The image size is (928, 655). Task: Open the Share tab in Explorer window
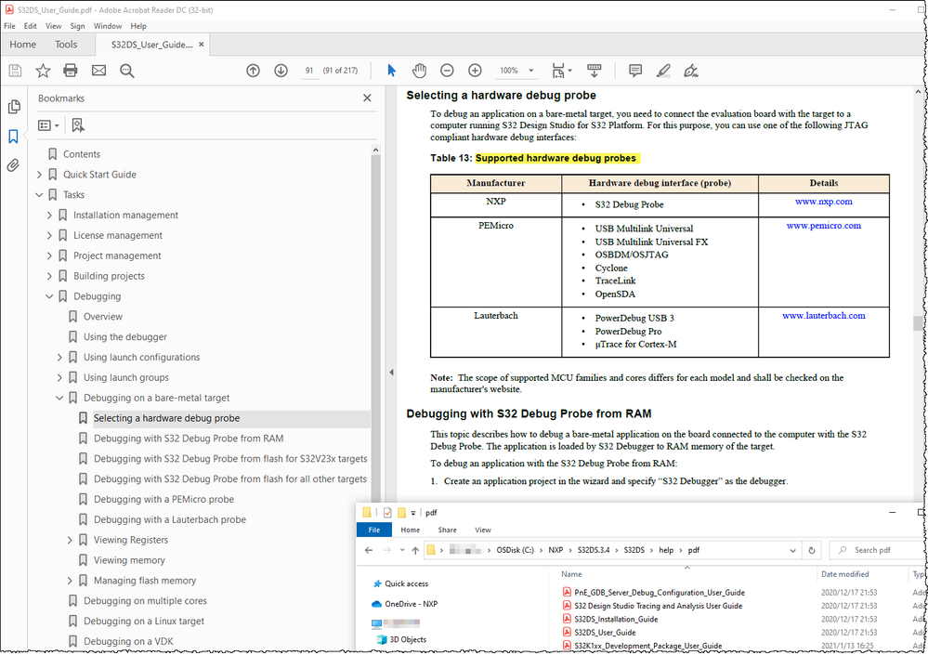(x=447, y=531)
